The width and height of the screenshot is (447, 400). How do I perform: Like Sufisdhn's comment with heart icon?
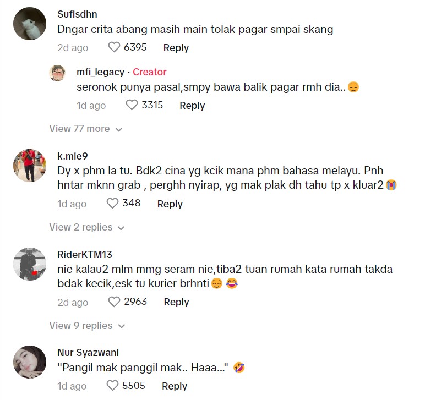(x=114, y=47)
